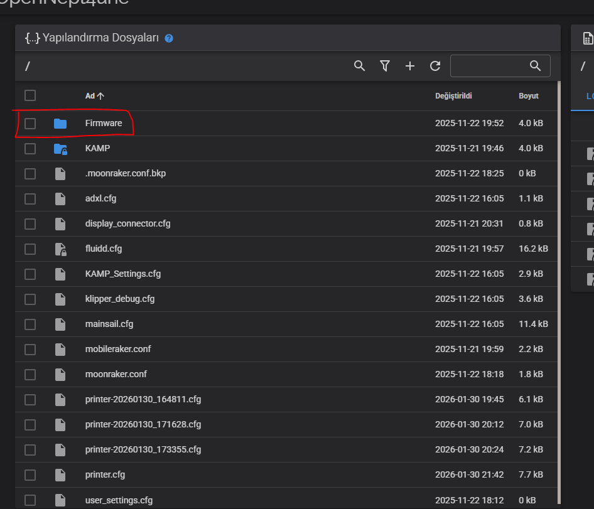Open printer.cfg file

(105, 474)
